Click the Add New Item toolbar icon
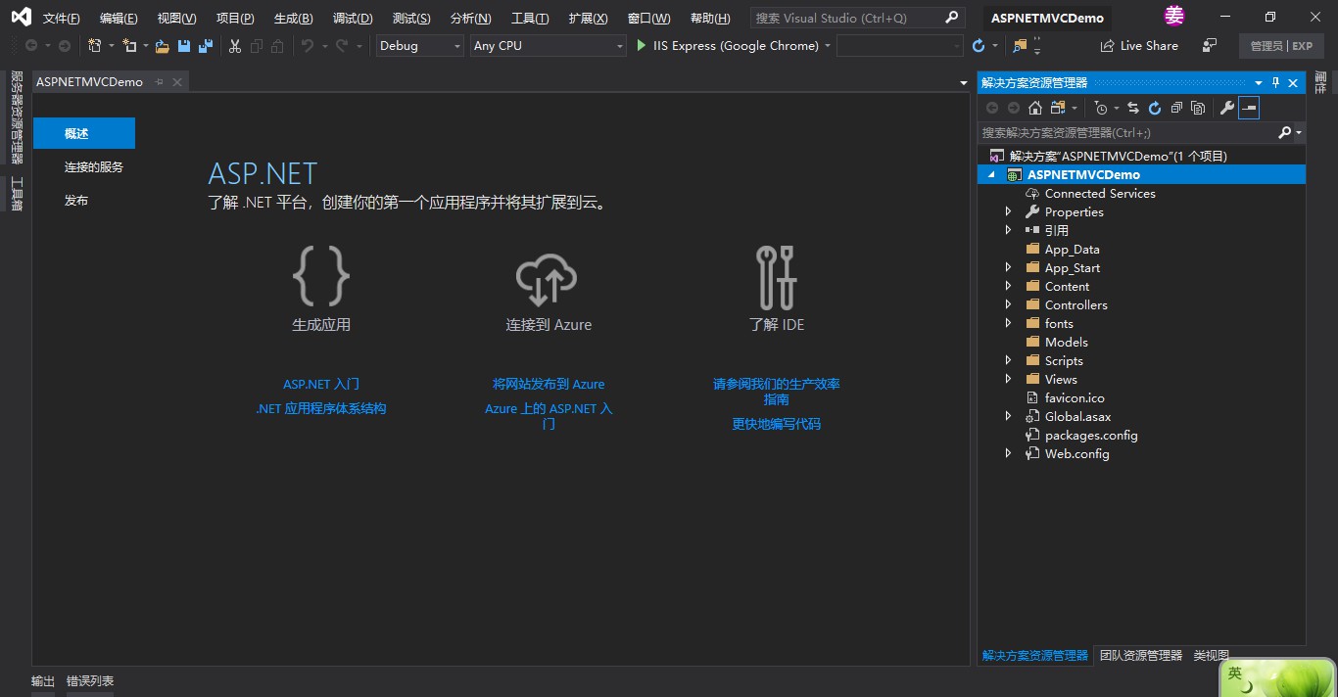 [129, 46]
